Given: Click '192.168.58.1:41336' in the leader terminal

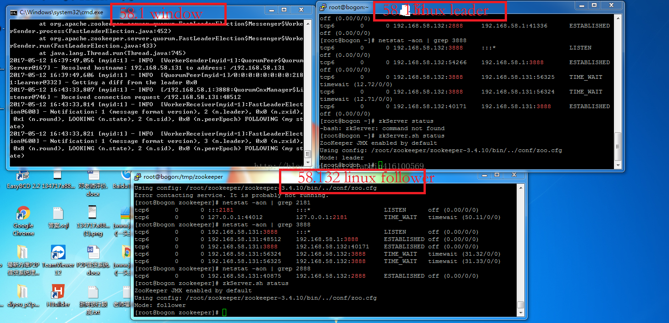Looking at the screenshot, I should click(514, 26).
